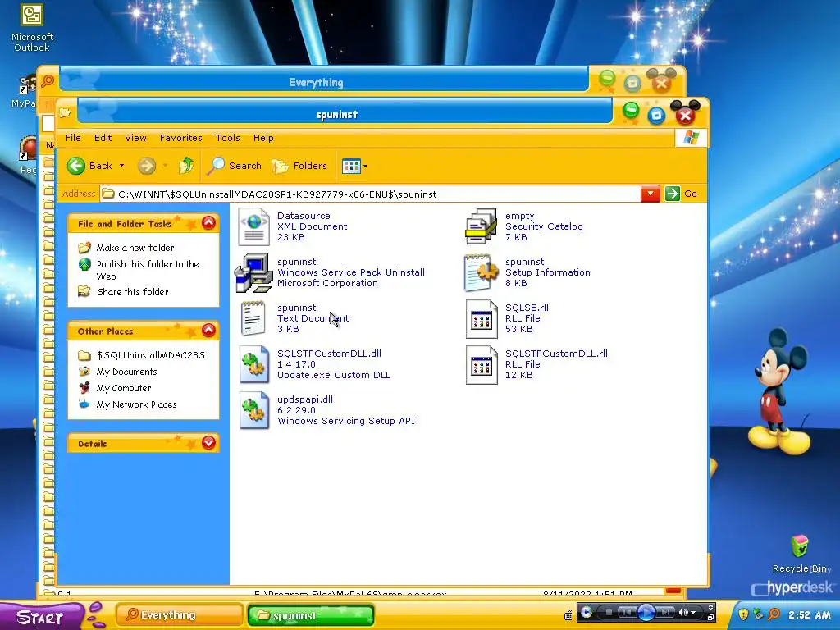Image resolution: width=840 pixels, height=630 pixels.
Task: Click the Back arrow button
Action: click(x=89, y=166)
